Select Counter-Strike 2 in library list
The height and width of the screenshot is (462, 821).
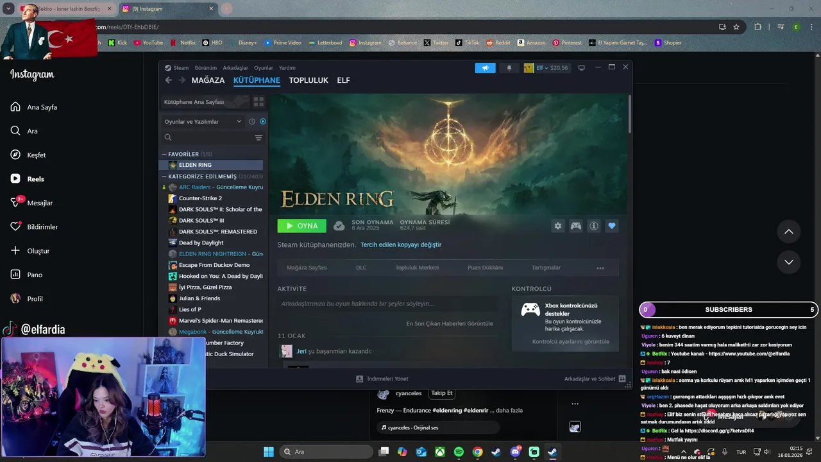(x=212, y=198)
